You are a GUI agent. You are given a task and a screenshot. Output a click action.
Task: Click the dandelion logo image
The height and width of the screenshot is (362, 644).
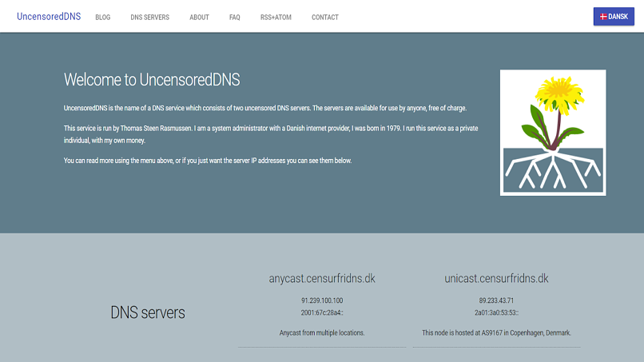[553, 133]
